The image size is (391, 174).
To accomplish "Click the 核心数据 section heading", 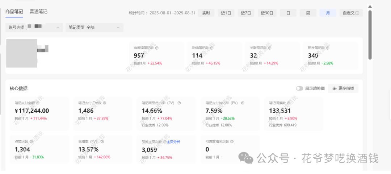I will coord(19,88).
